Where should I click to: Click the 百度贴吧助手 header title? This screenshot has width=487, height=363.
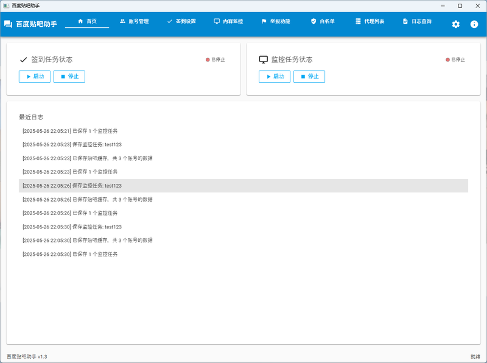tap(37, 24)
